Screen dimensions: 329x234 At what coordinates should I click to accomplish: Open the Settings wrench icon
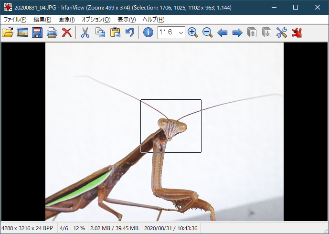pos(282,32)
